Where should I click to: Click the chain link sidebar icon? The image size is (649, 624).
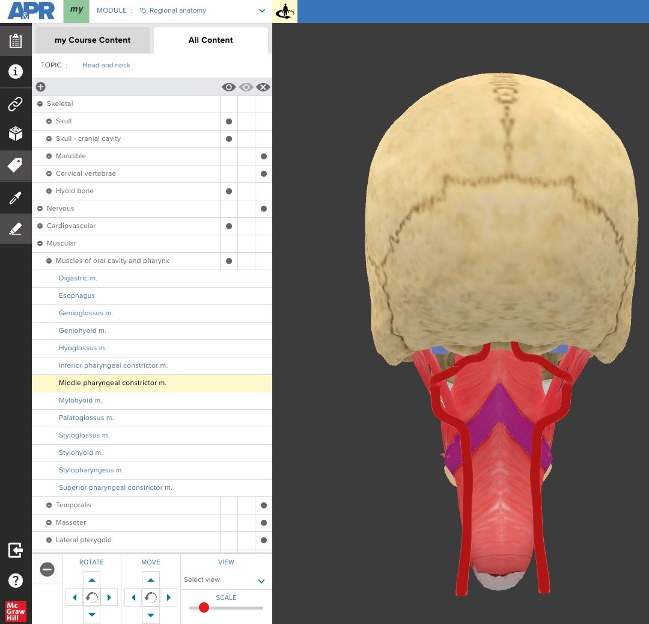point(15,103)
